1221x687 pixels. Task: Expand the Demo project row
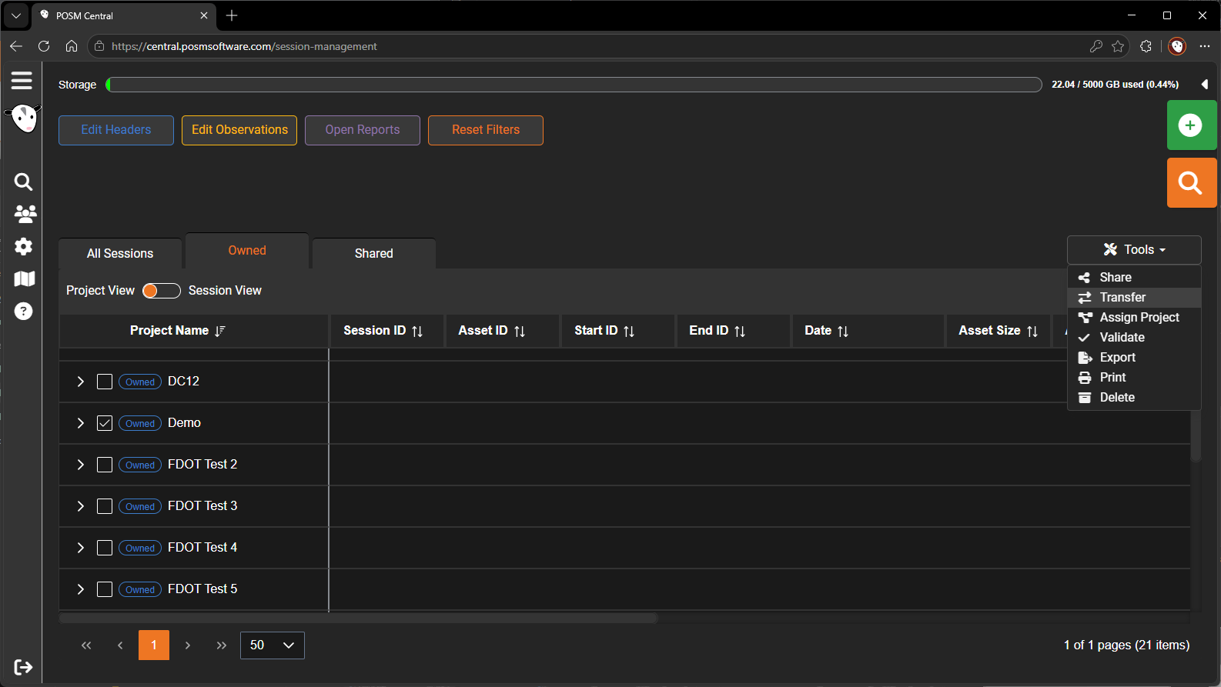point(80,423)
